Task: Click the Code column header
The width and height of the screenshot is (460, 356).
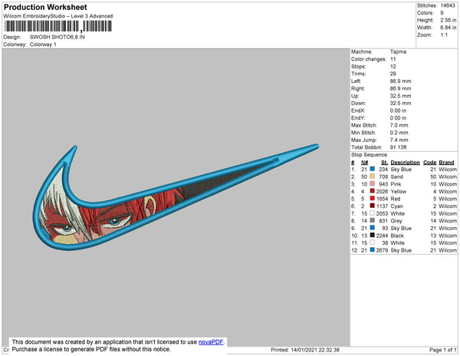Action: click(430, 163)
